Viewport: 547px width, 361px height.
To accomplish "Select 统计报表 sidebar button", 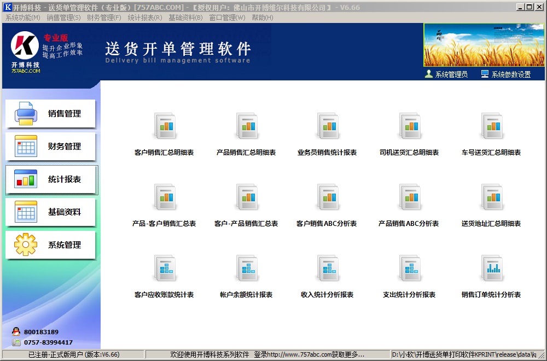I will pos(51,179).
